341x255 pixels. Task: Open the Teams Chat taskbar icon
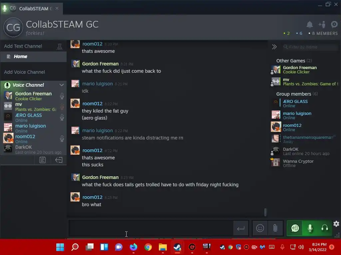click(x=119, y=247)
